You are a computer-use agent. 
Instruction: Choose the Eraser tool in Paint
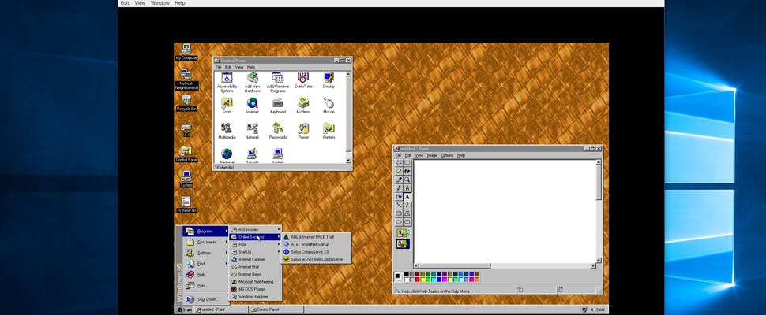(x=399, y=171)
